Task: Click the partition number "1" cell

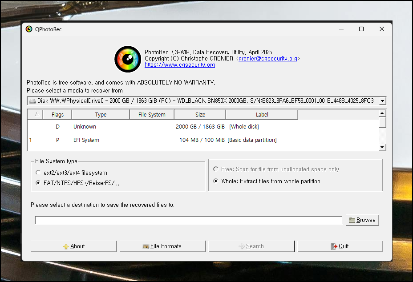Action: click(31, 140)
